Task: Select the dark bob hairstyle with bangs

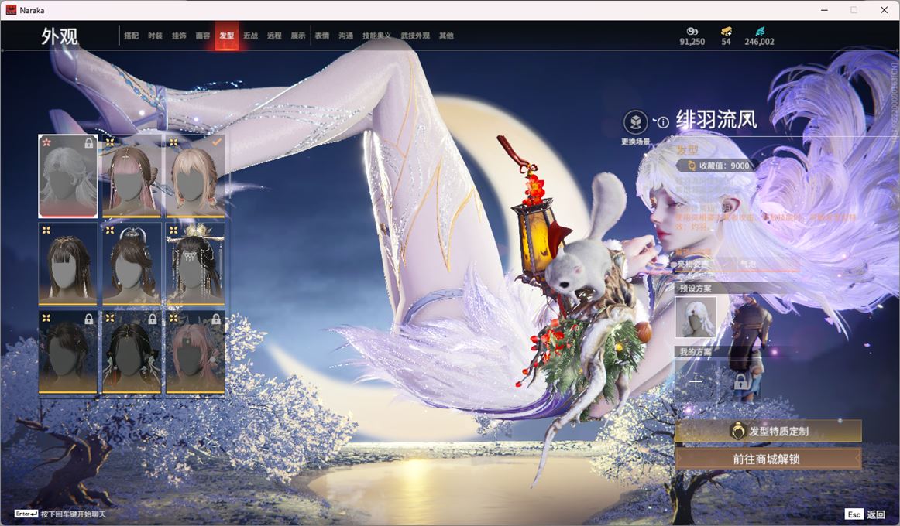Action: click(67, 264)
